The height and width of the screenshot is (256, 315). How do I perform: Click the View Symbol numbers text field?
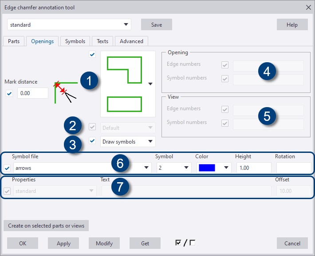[x=268, y=124]
